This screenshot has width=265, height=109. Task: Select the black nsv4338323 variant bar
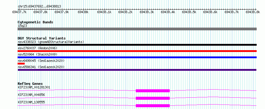[x=137, y=45]
